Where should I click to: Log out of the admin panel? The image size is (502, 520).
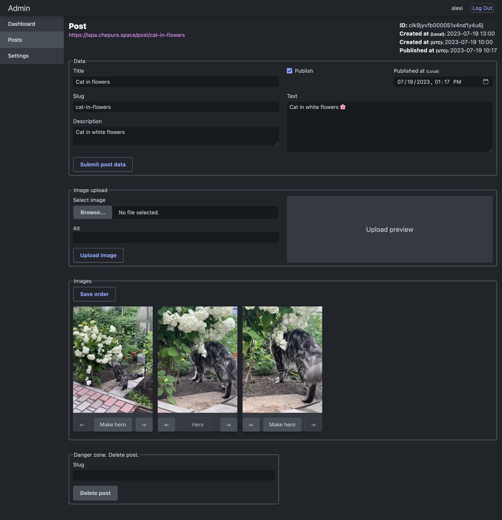point(482,8)
